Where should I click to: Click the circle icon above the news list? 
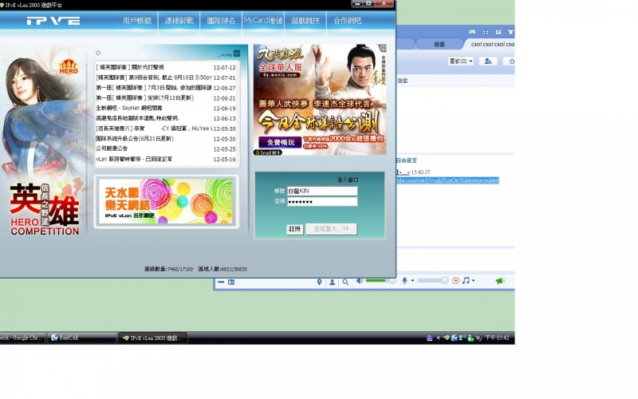point(98,53)
